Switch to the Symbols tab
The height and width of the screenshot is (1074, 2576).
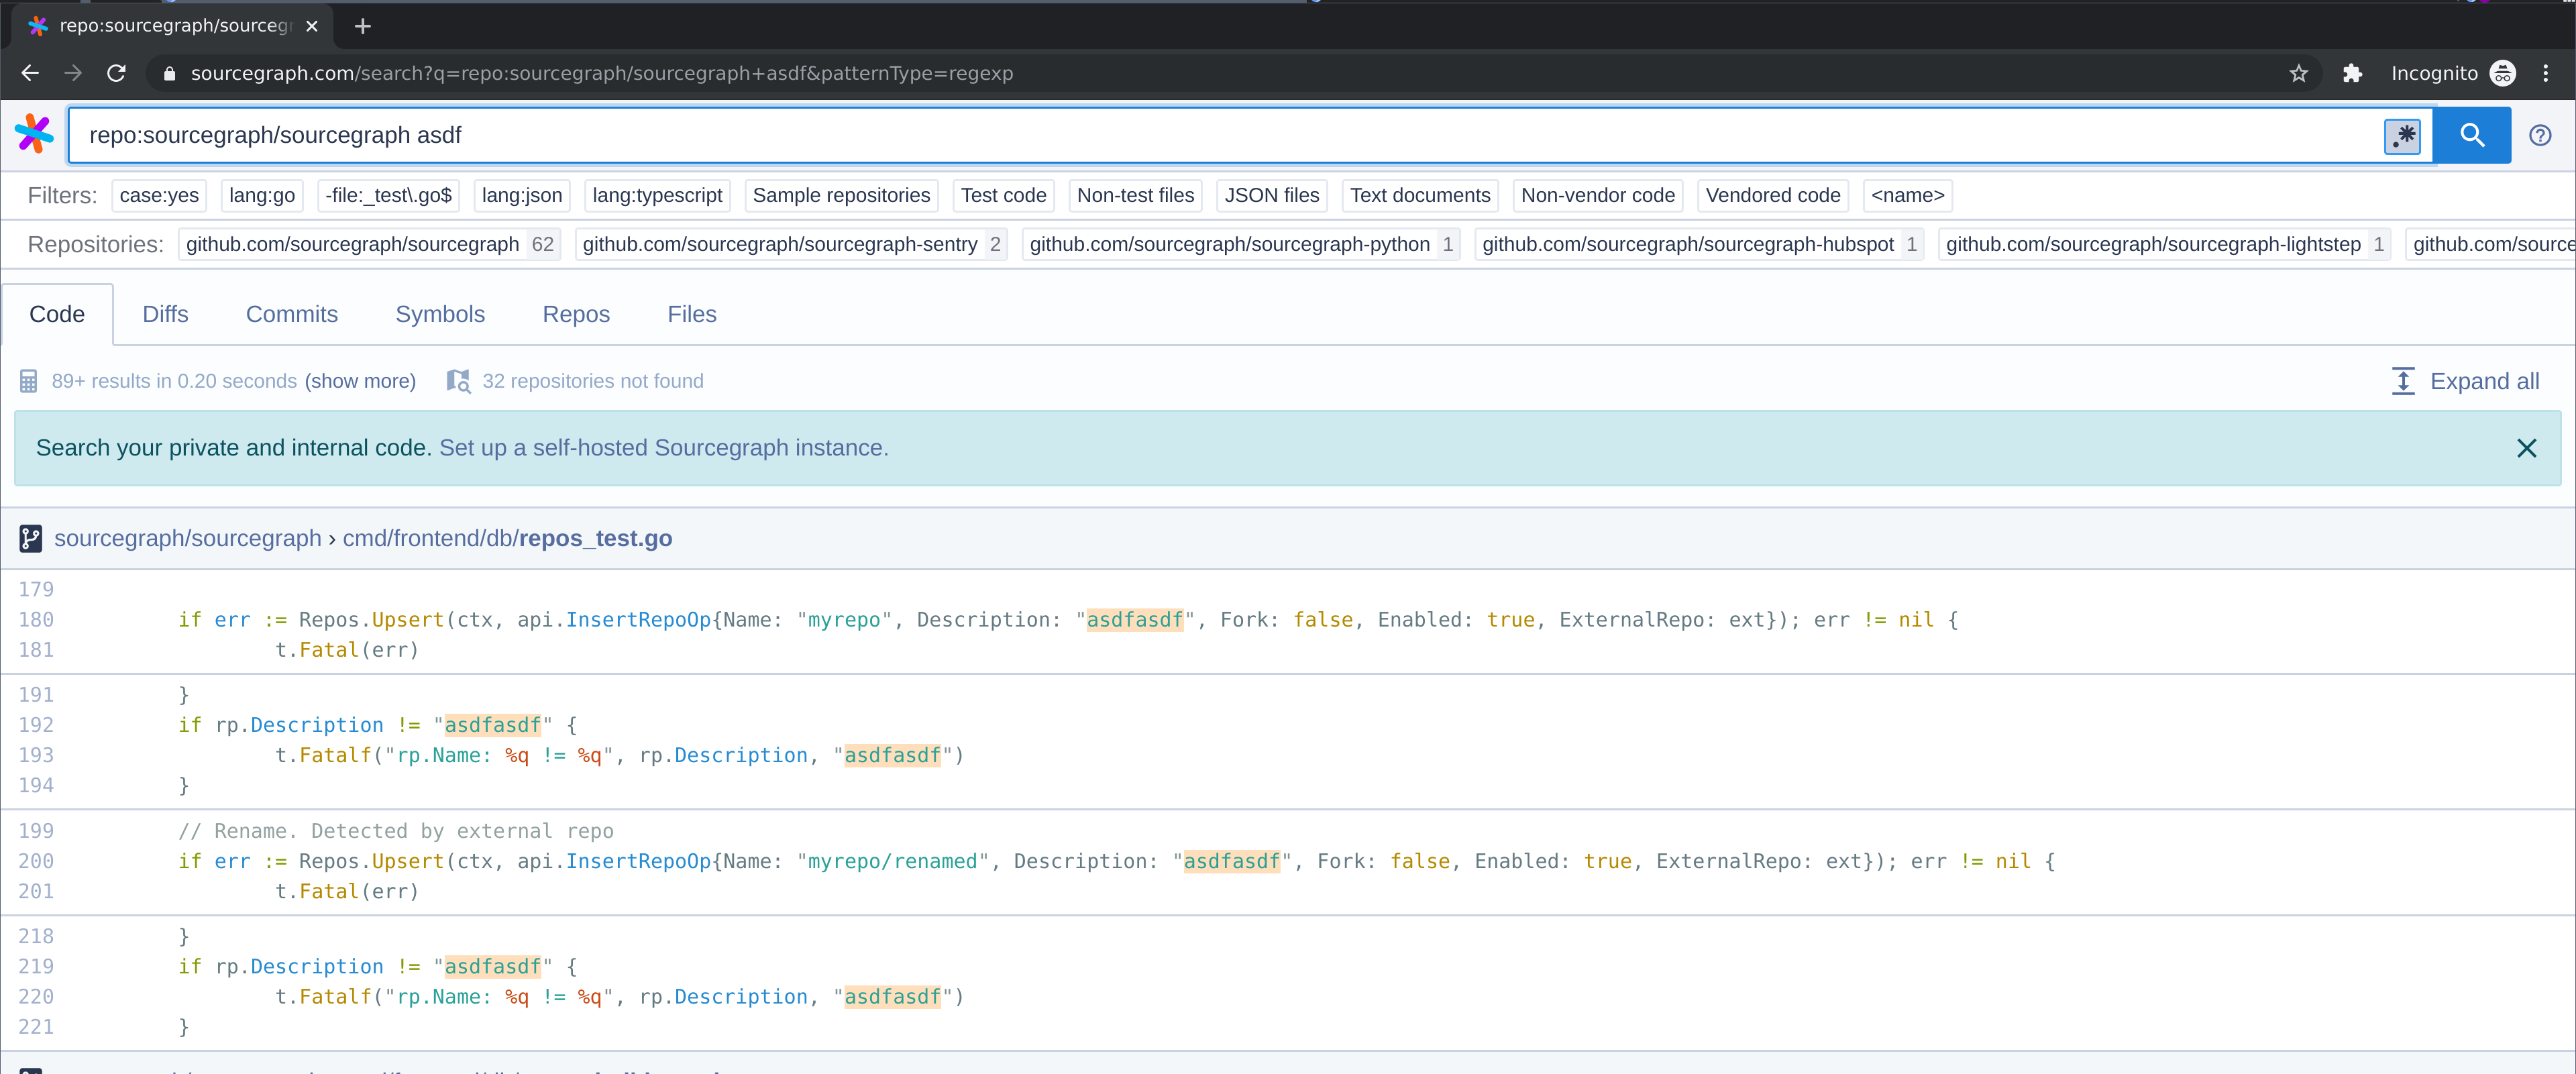pos(440,314)
